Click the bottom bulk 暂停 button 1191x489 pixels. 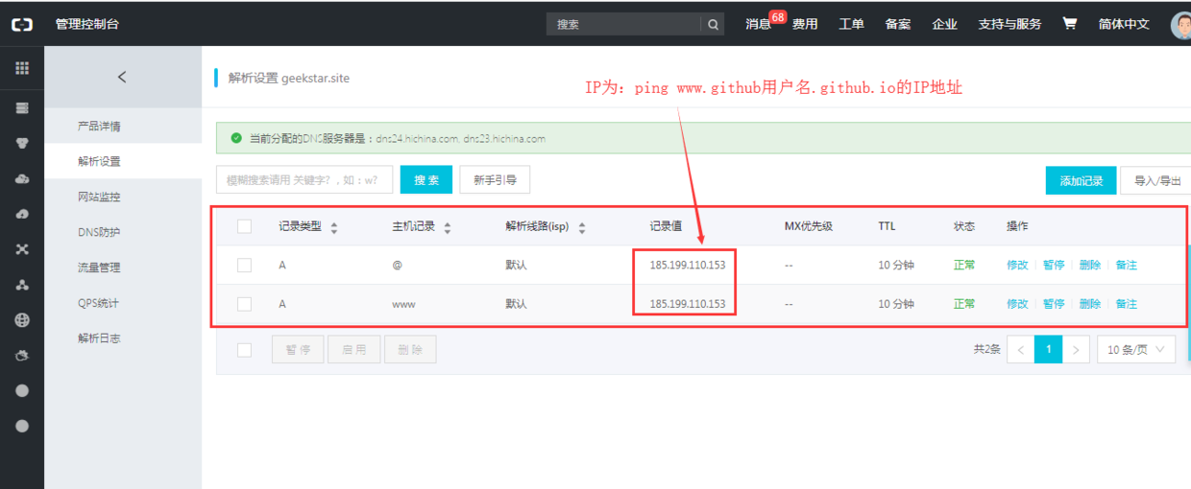(x=298, y=350)
